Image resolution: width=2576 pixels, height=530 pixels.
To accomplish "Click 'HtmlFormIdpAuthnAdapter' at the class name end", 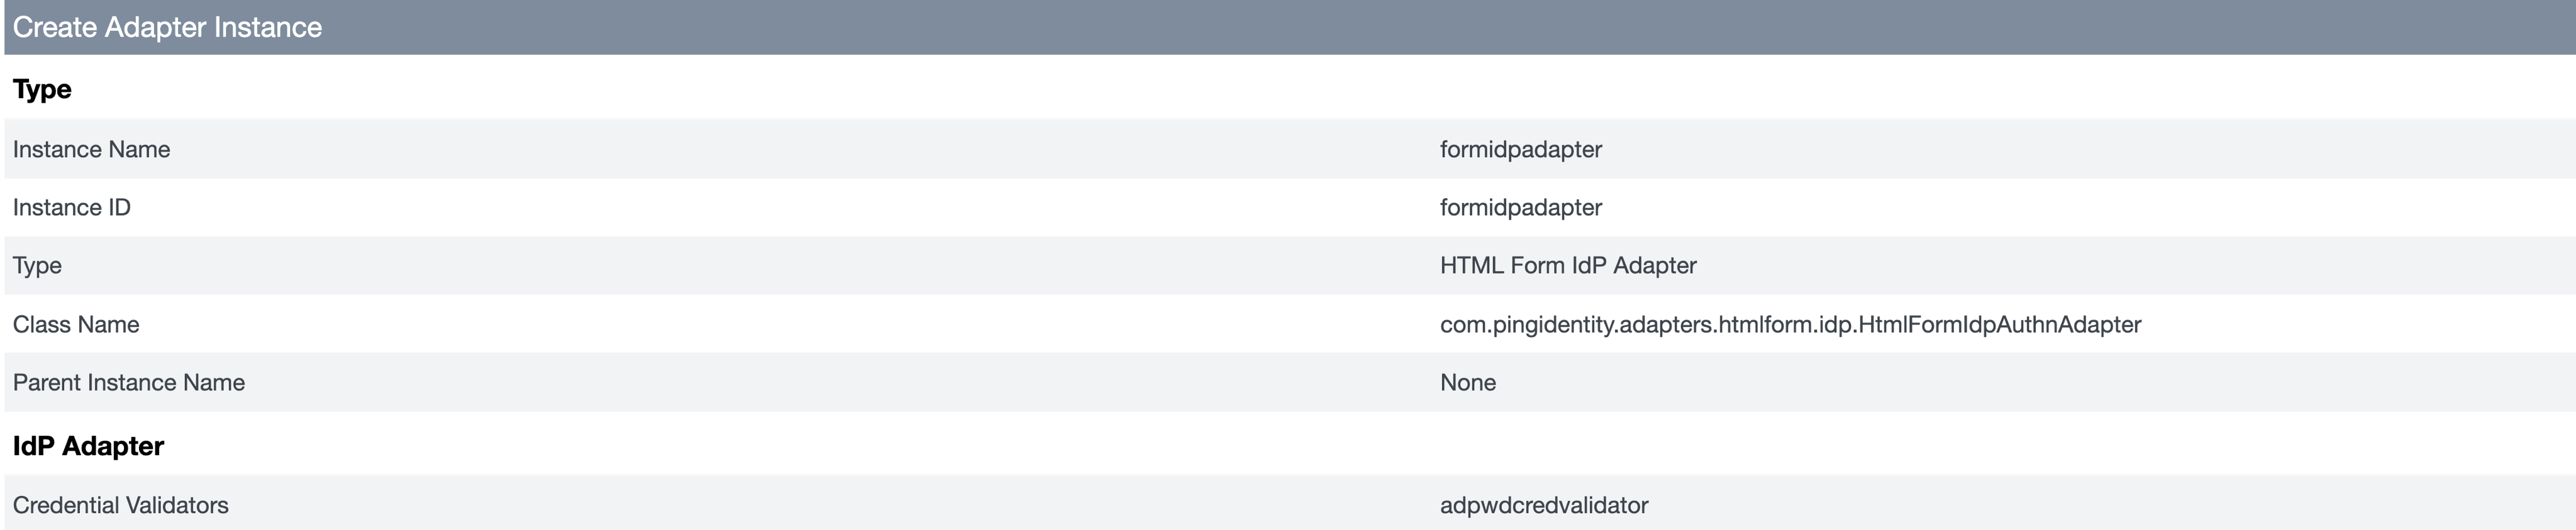I will click(1999, 324).
